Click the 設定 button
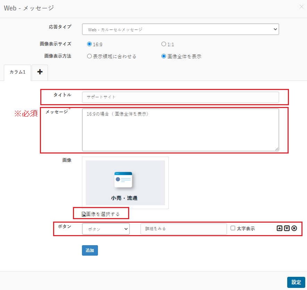 [296, 282]
